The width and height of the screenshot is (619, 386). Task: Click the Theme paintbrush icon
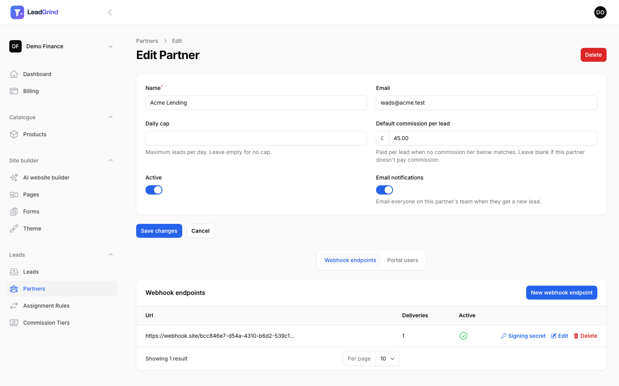[14, 229]
